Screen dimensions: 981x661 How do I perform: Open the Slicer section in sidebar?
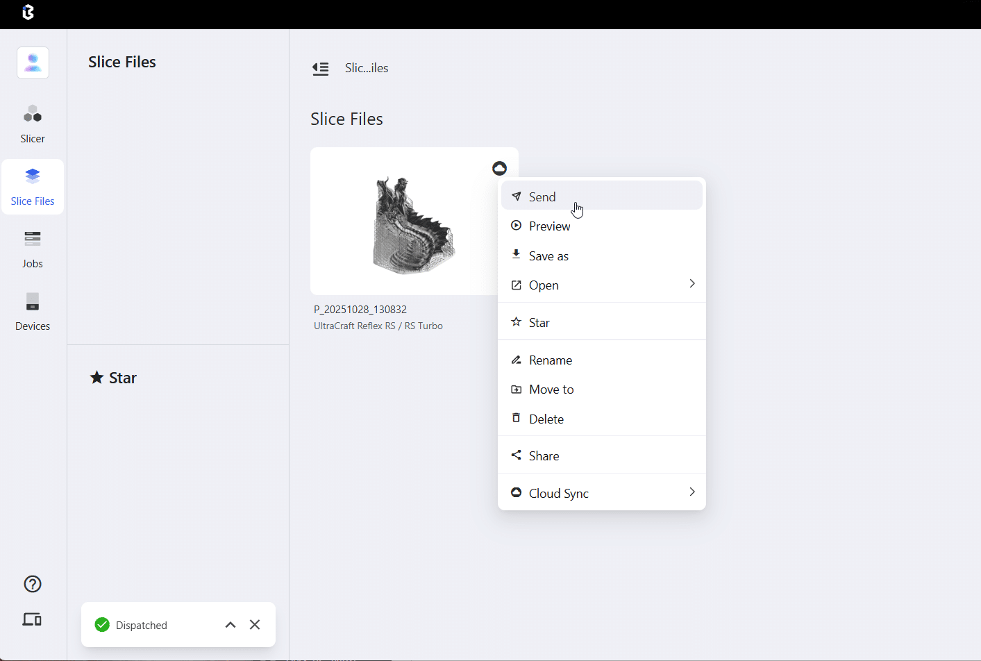33,124
